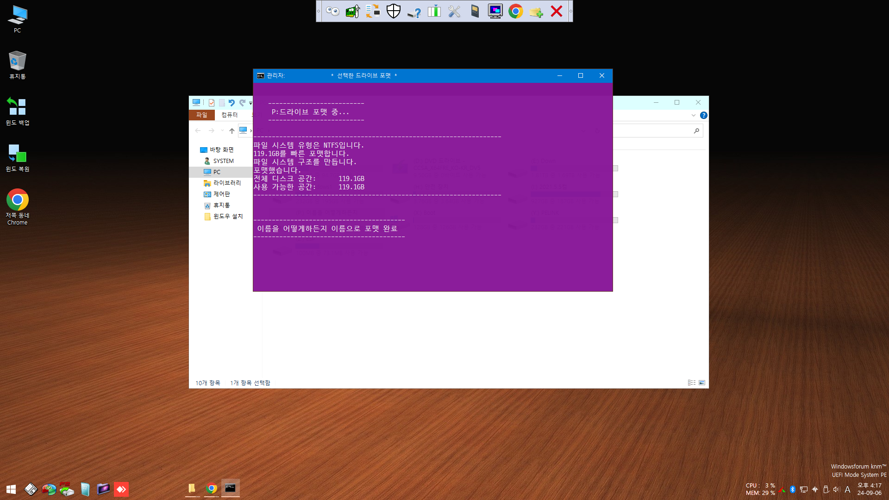
Task: Open the wrench and screwdriver tools icon
Action: click(x=455, y=11)
